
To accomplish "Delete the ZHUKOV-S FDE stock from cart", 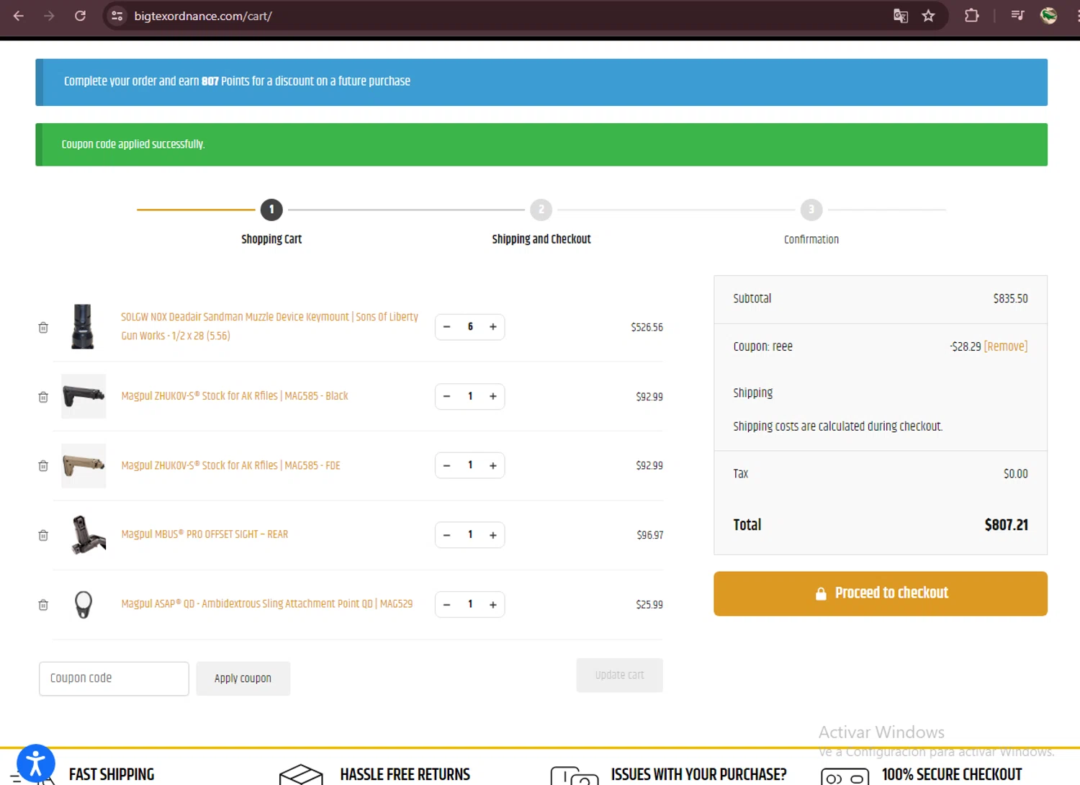I will click(43, 466).
